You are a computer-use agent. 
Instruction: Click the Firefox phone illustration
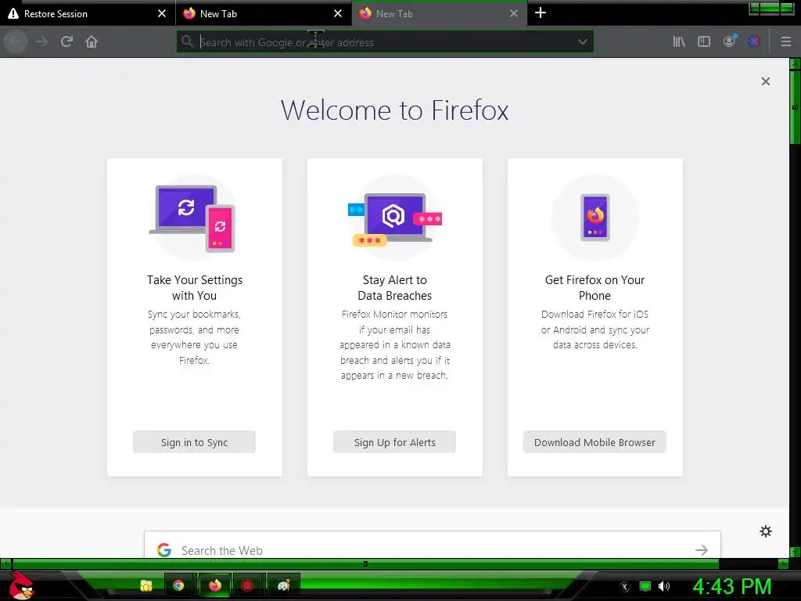click(594, 218)
